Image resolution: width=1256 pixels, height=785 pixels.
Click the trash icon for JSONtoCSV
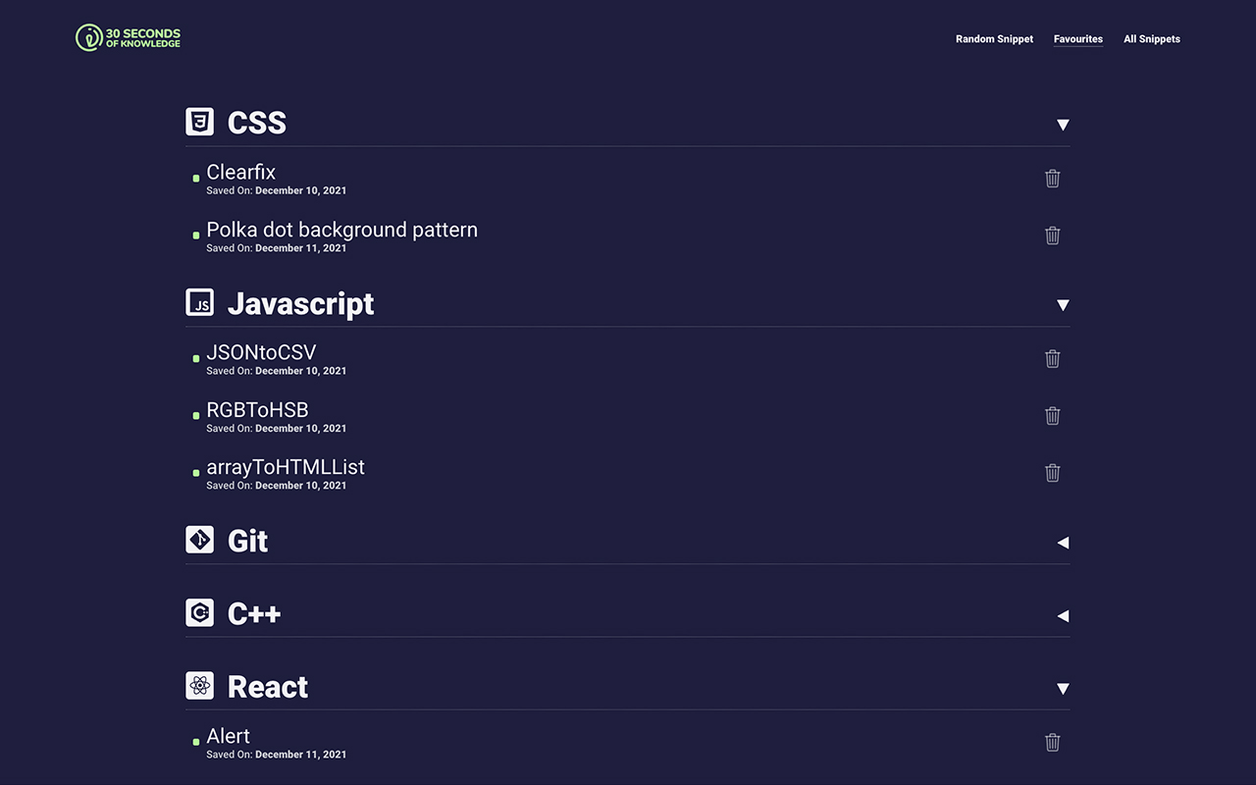coord(1052,359)
